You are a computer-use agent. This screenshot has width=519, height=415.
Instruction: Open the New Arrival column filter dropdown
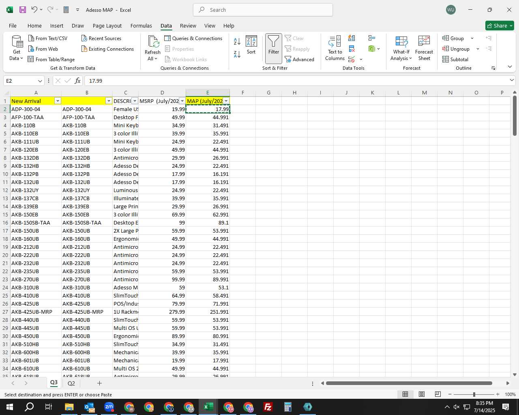click(58, 101)
